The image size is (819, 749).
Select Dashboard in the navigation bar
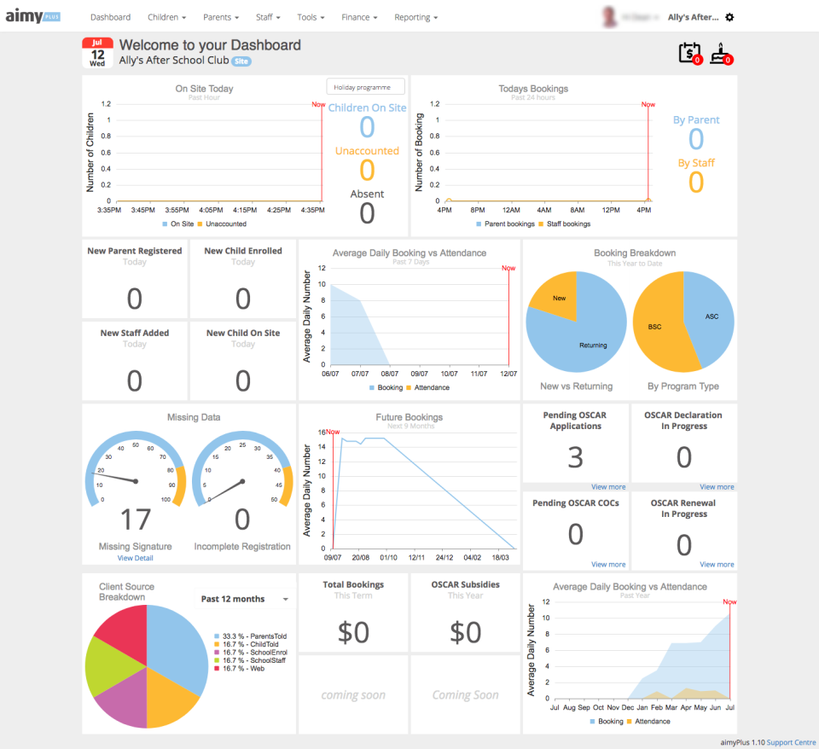(110, 17)
